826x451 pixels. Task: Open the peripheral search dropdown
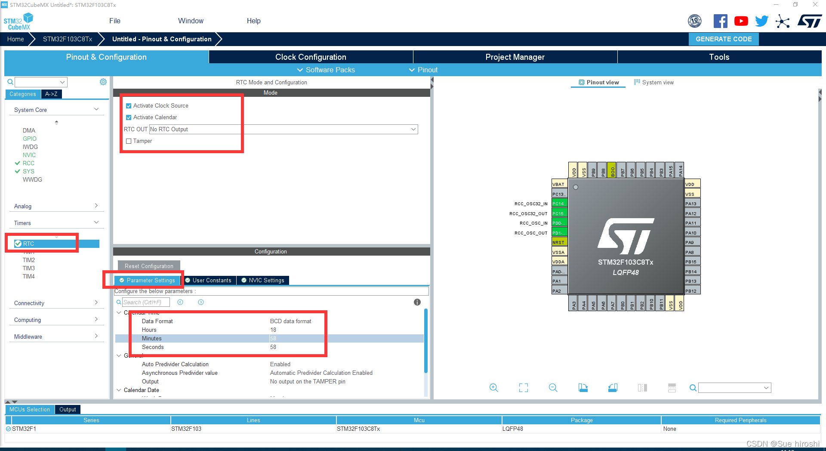point(62,82)
